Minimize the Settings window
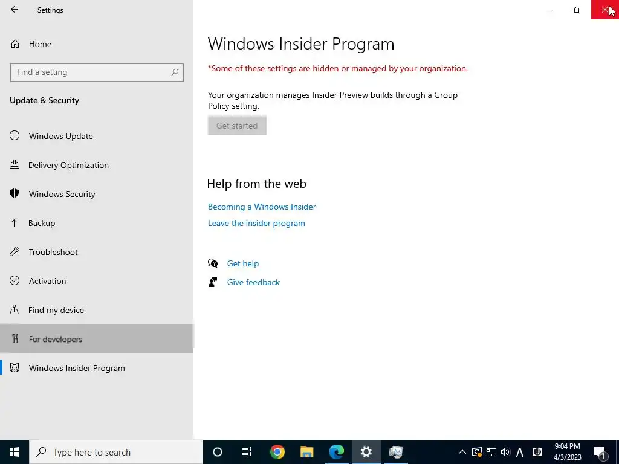This screenshot has height=464, width=619. 549,10
